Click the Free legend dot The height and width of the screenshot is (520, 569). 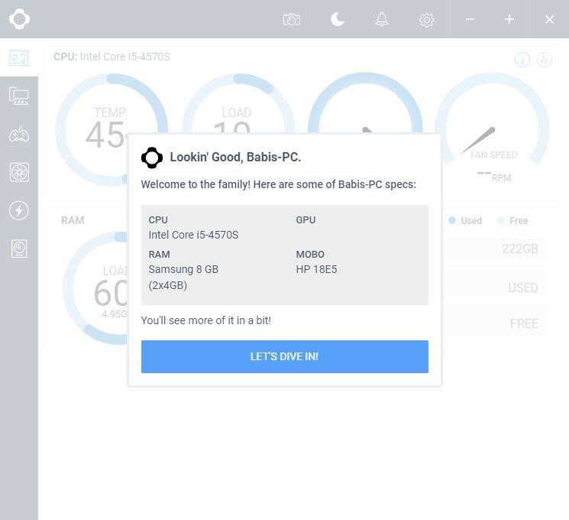tap(501, 220)
